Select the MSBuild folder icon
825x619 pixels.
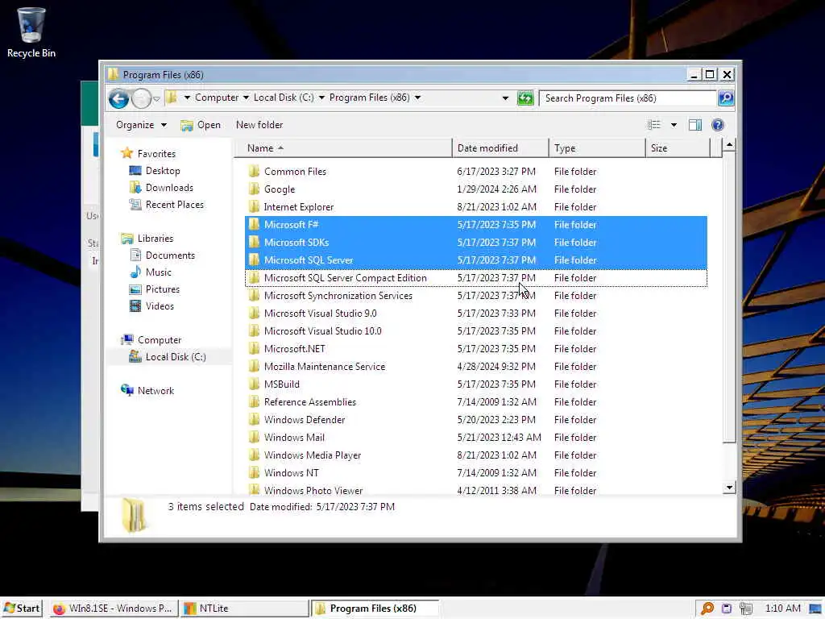tap(254, 384)
